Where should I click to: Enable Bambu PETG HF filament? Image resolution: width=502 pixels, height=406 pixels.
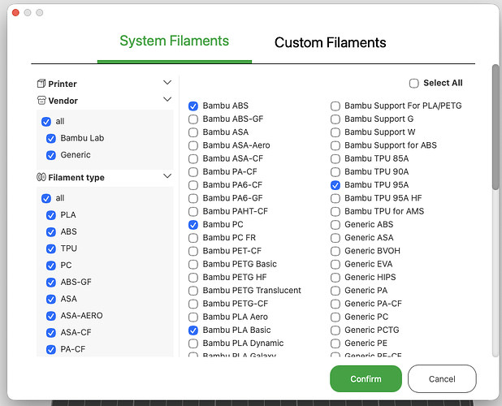[193, 278]
